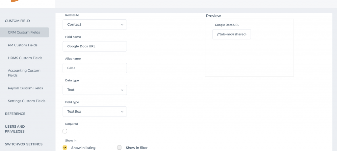Screen dimensions: 337x151
Task: Expand the Data type Text dropdown
Action: click(95, 90)
